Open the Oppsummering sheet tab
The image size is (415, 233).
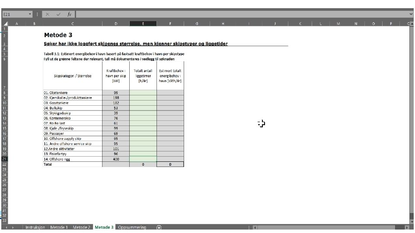click(x=132, y=227)
